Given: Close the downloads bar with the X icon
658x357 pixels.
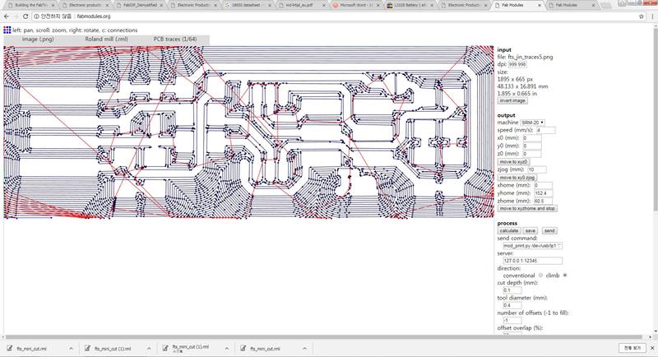Looking at the screenshot, I should [x=652, y=348].
